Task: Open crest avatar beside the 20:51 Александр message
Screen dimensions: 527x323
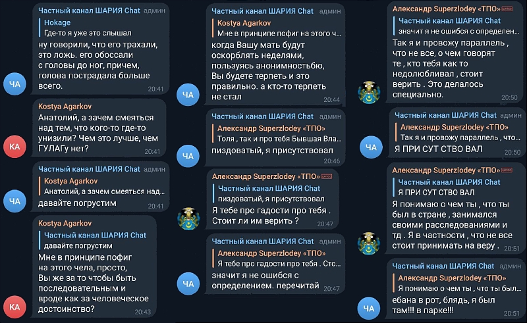Action: coord(369,243)
